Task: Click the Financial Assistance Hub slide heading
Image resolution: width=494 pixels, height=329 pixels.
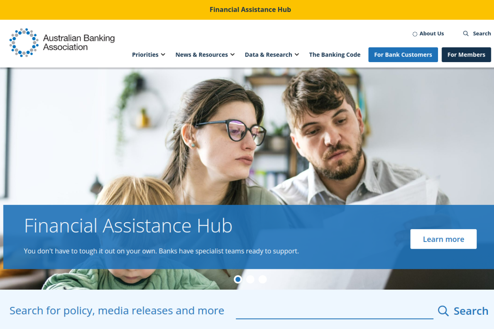Action: 128,226
